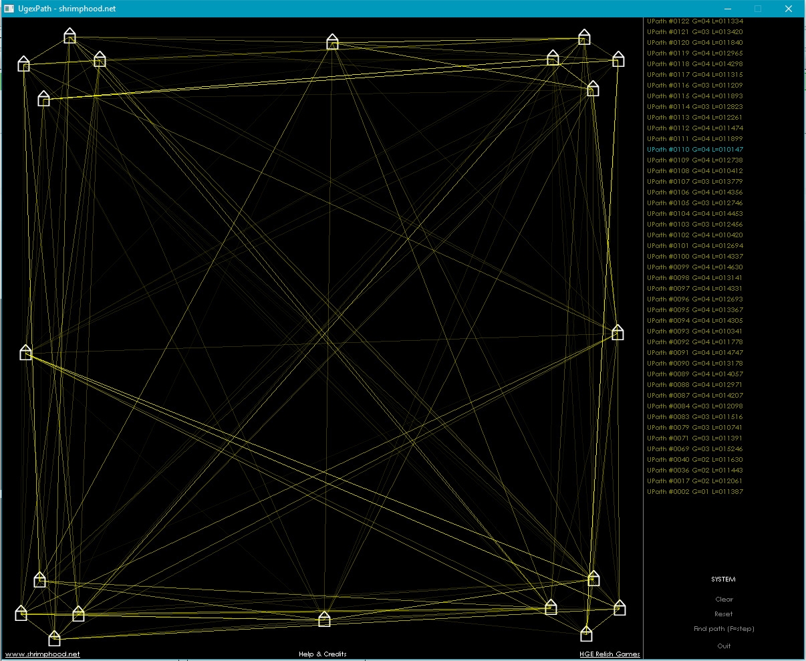Screen dimensions: 806x661
Task: Select row UPath #0113 G=04 L=012261
Action: [695, 118]
